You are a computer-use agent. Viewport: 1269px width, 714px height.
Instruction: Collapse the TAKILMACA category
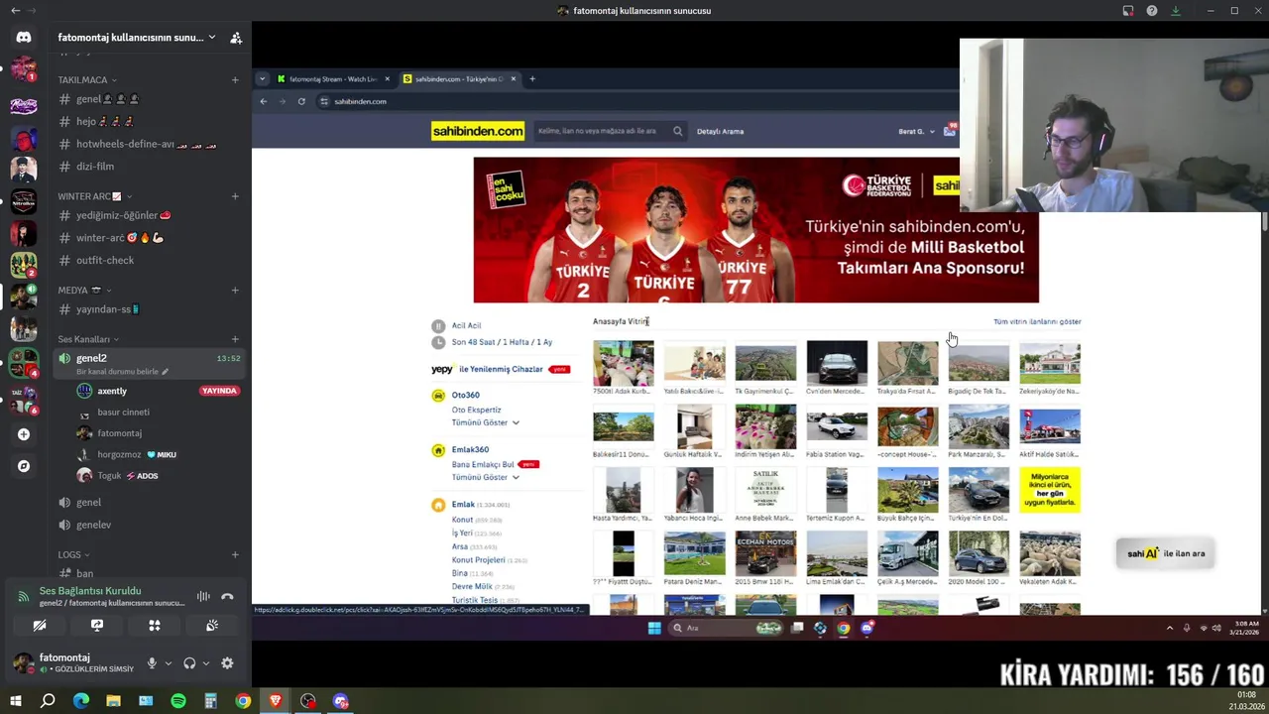click(87, 80)
